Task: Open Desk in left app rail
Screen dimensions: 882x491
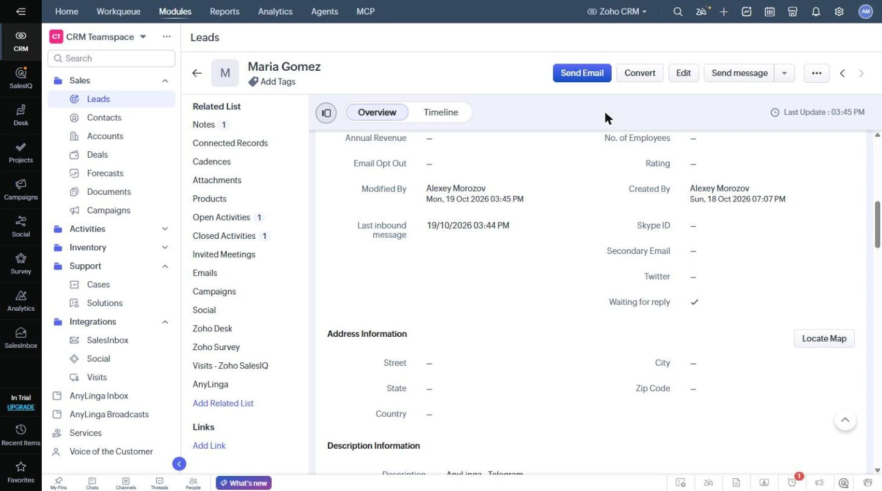Action: pyautogui.click(x=21, y=115)
